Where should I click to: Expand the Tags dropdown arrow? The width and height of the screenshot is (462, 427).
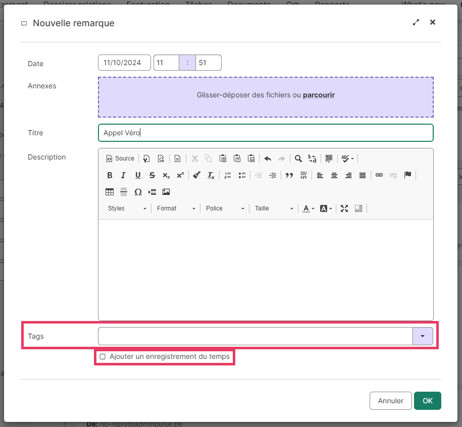click(x=423, y=336)
